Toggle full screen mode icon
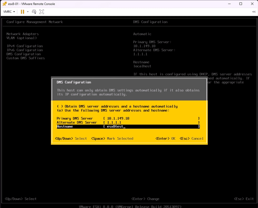Screen dimensions: 258x208 (42, 12)
